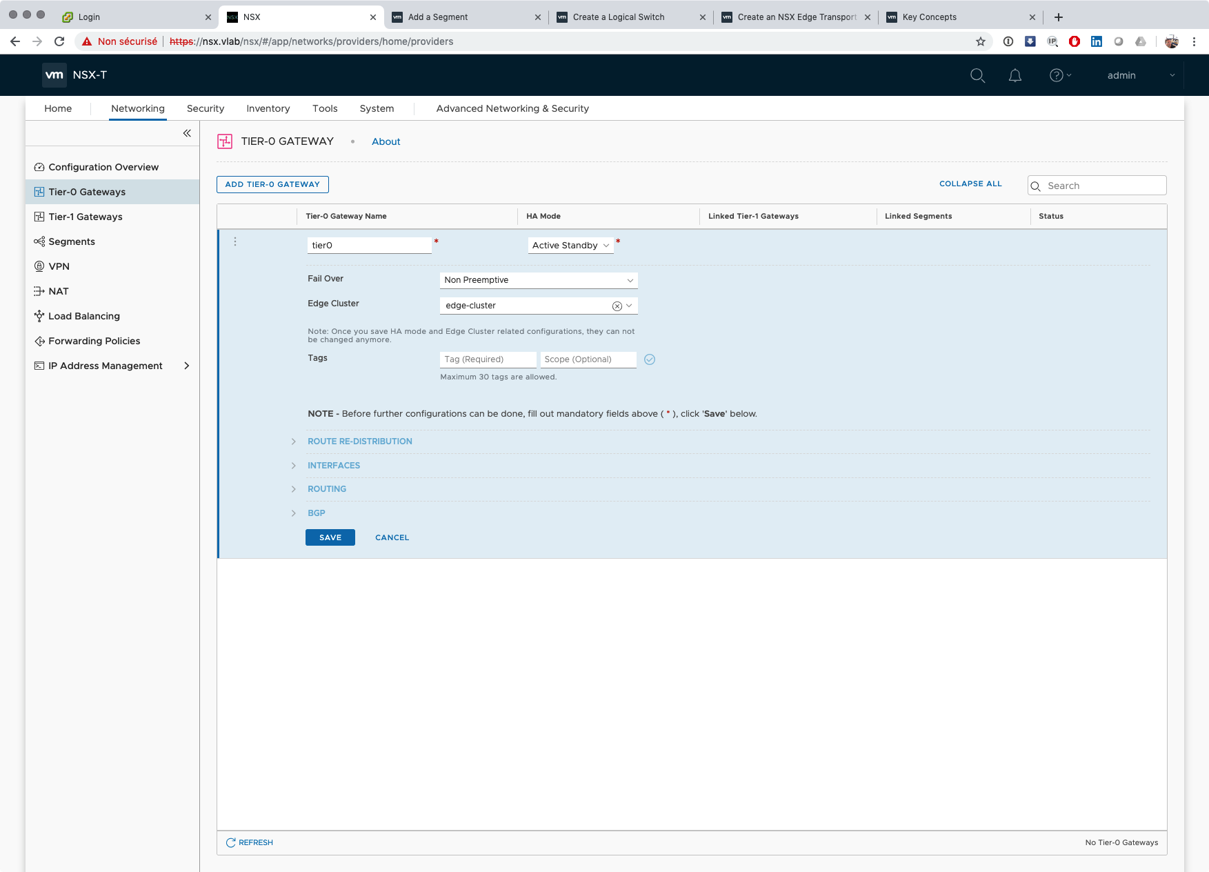Click the Save button
The height and width of the screenshot is (872, 1209).
pos(330,537)
